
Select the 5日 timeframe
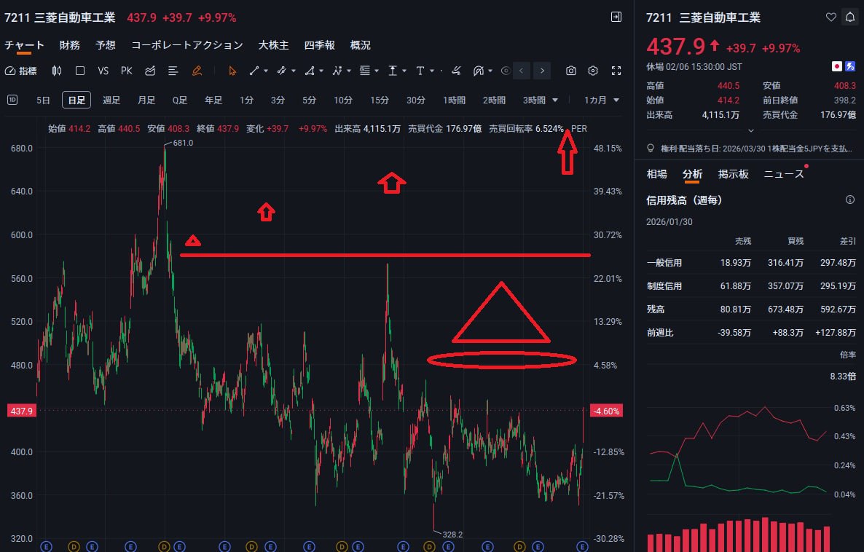click(x=43, y=100)
